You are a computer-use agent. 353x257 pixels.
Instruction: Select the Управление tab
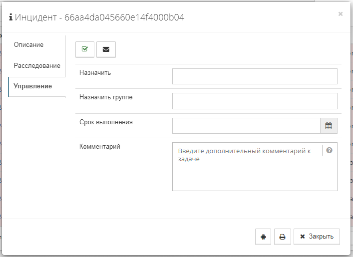(x=32, y=86)
